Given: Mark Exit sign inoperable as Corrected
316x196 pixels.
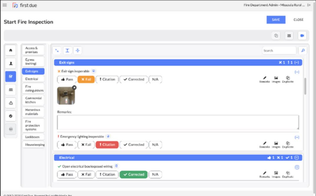Looking at the screenshot, I should point(134,80).
